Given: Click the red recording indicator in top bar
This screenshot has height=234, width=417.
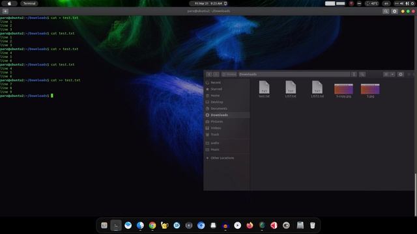Looking at the screenshot, I should [x=351, y=3].
